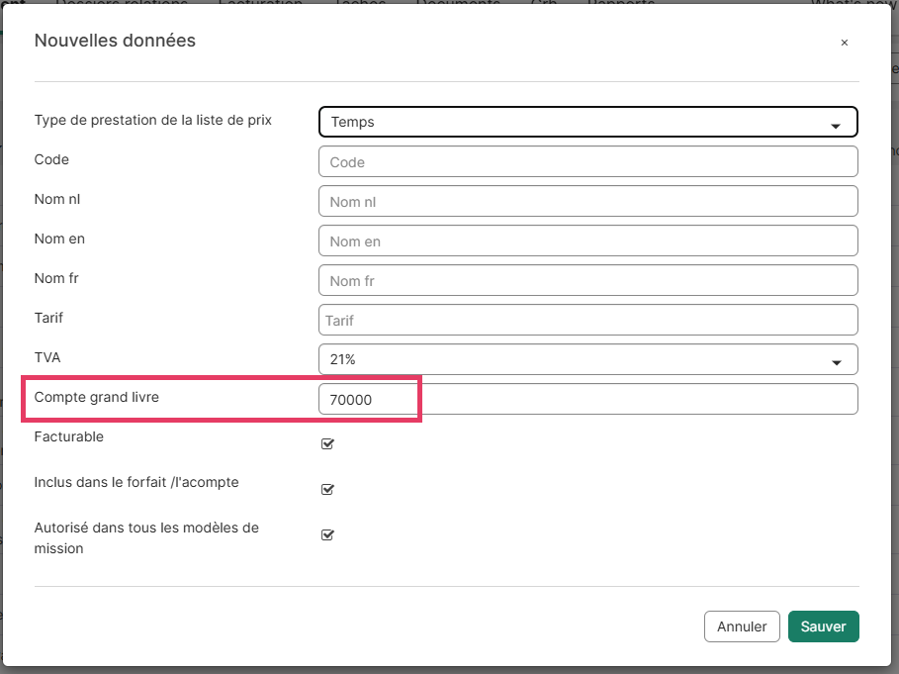Screen dimensions: 899x674
Task: Uncheck the Facturable checkbox
Action: click(x=327, y=443)
